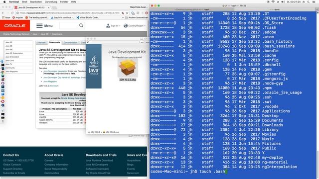The image size is (319, 179).
Task: Click the Terminal prompt line with touch .bash
Action: point(188,172)
